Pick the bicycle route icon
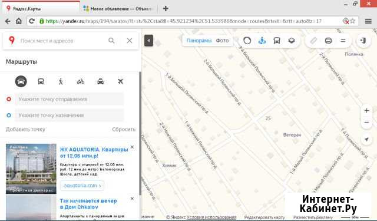Image resolution: width=377 pixels, height=221 pixels. pyautogui.click(x=81, y=81)
